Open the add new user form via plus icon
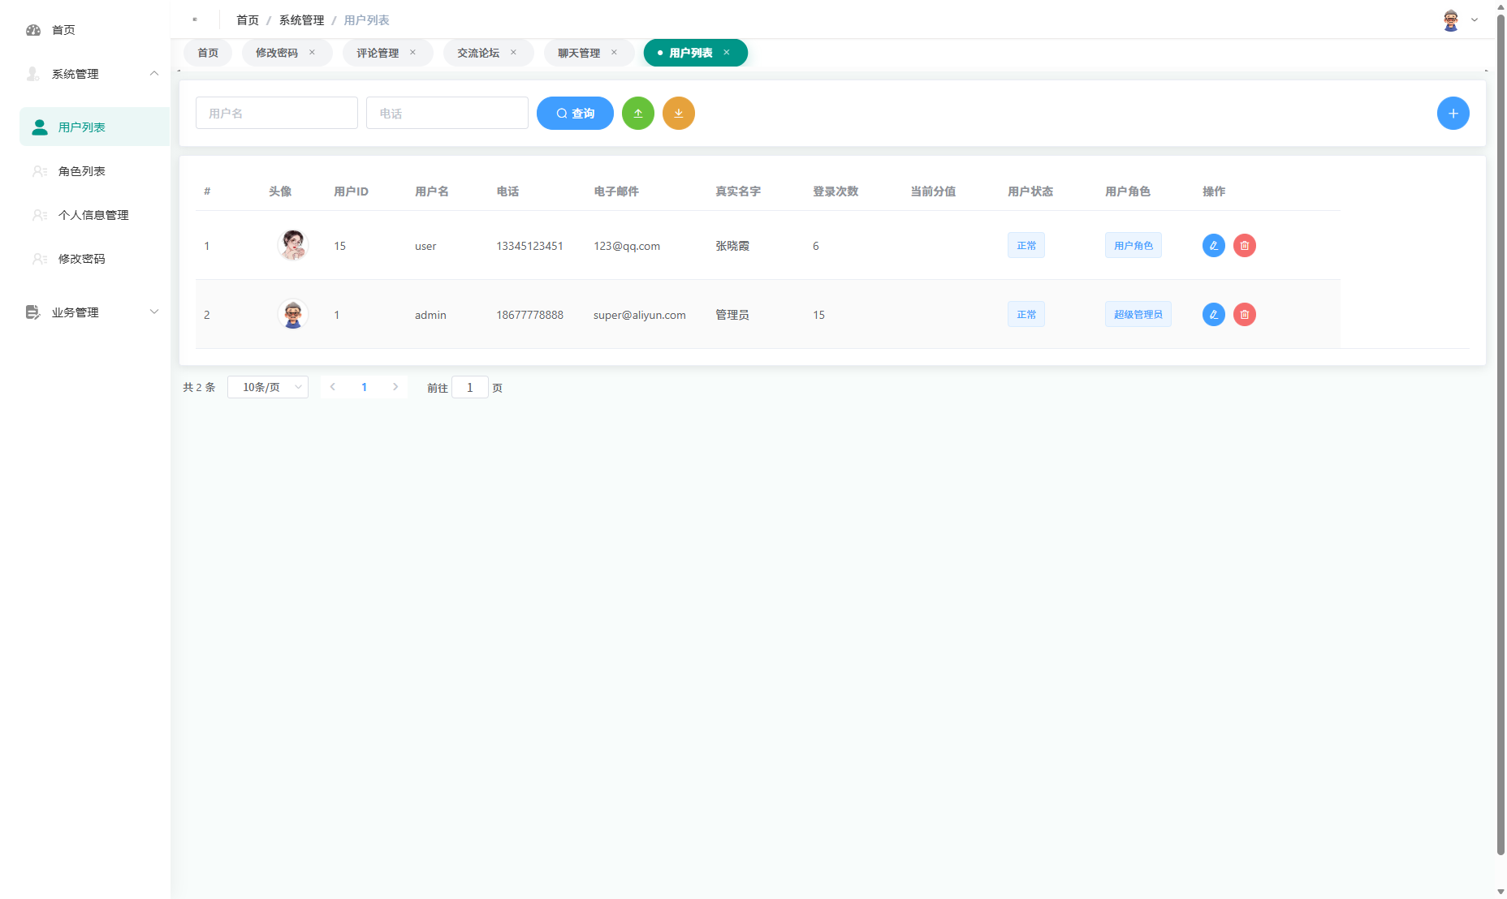1507x899 pixels. coord(1453,113)
